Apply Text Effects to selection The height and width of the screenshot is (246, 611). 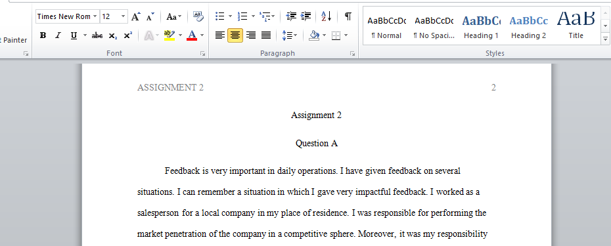point(149,35)
